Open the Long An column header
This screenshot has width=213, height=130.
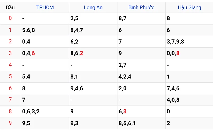(x=93, y=7)
